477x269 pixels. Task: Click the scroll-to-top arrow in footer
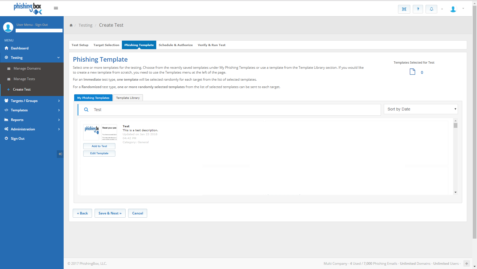pos(466,264)
